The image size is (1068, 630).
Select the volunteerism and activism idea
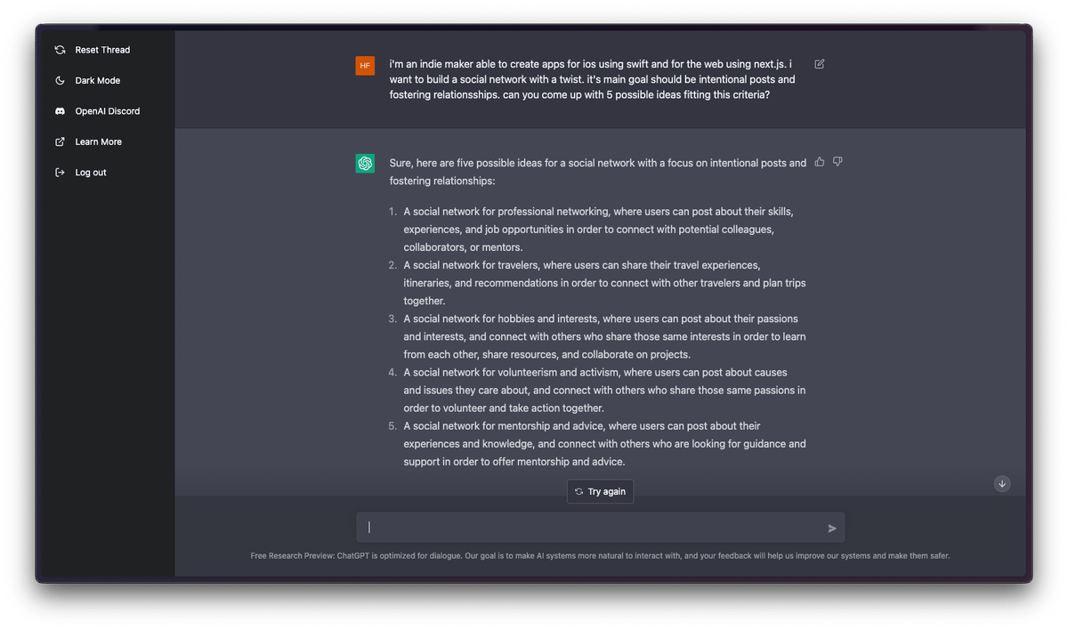[x=604, y=390]
